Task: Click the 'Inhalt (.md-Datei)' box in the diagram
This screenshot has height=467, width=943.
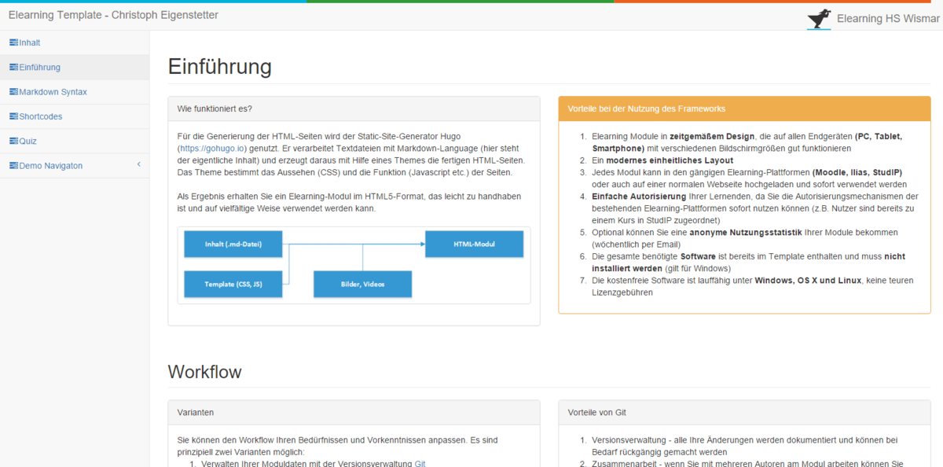Action: click(233, 245)
